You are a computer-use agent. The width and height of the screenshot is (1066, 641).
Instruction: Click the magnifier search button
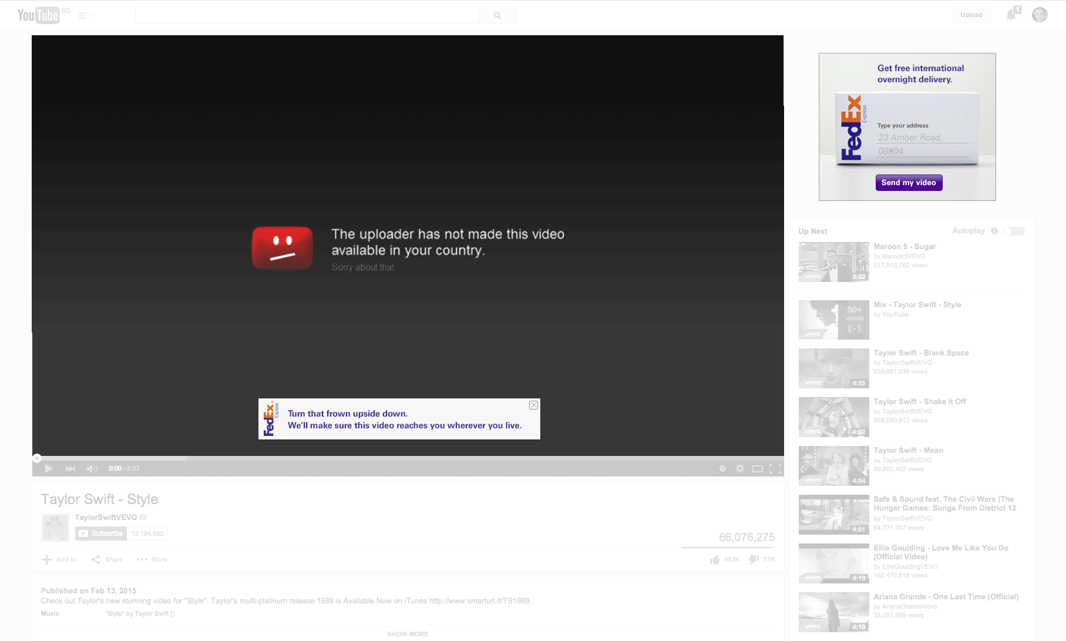(497, 15)
